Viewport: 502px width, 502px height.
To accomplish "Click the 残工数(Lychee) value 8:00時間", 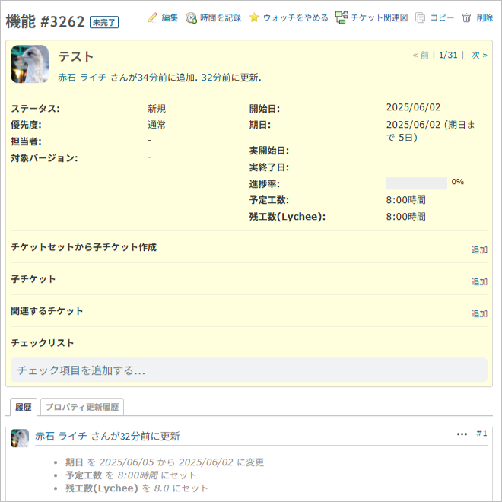I will point(405,217).
